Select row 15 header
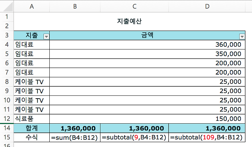This screenshot has width=252, height=147. point(7,137)
